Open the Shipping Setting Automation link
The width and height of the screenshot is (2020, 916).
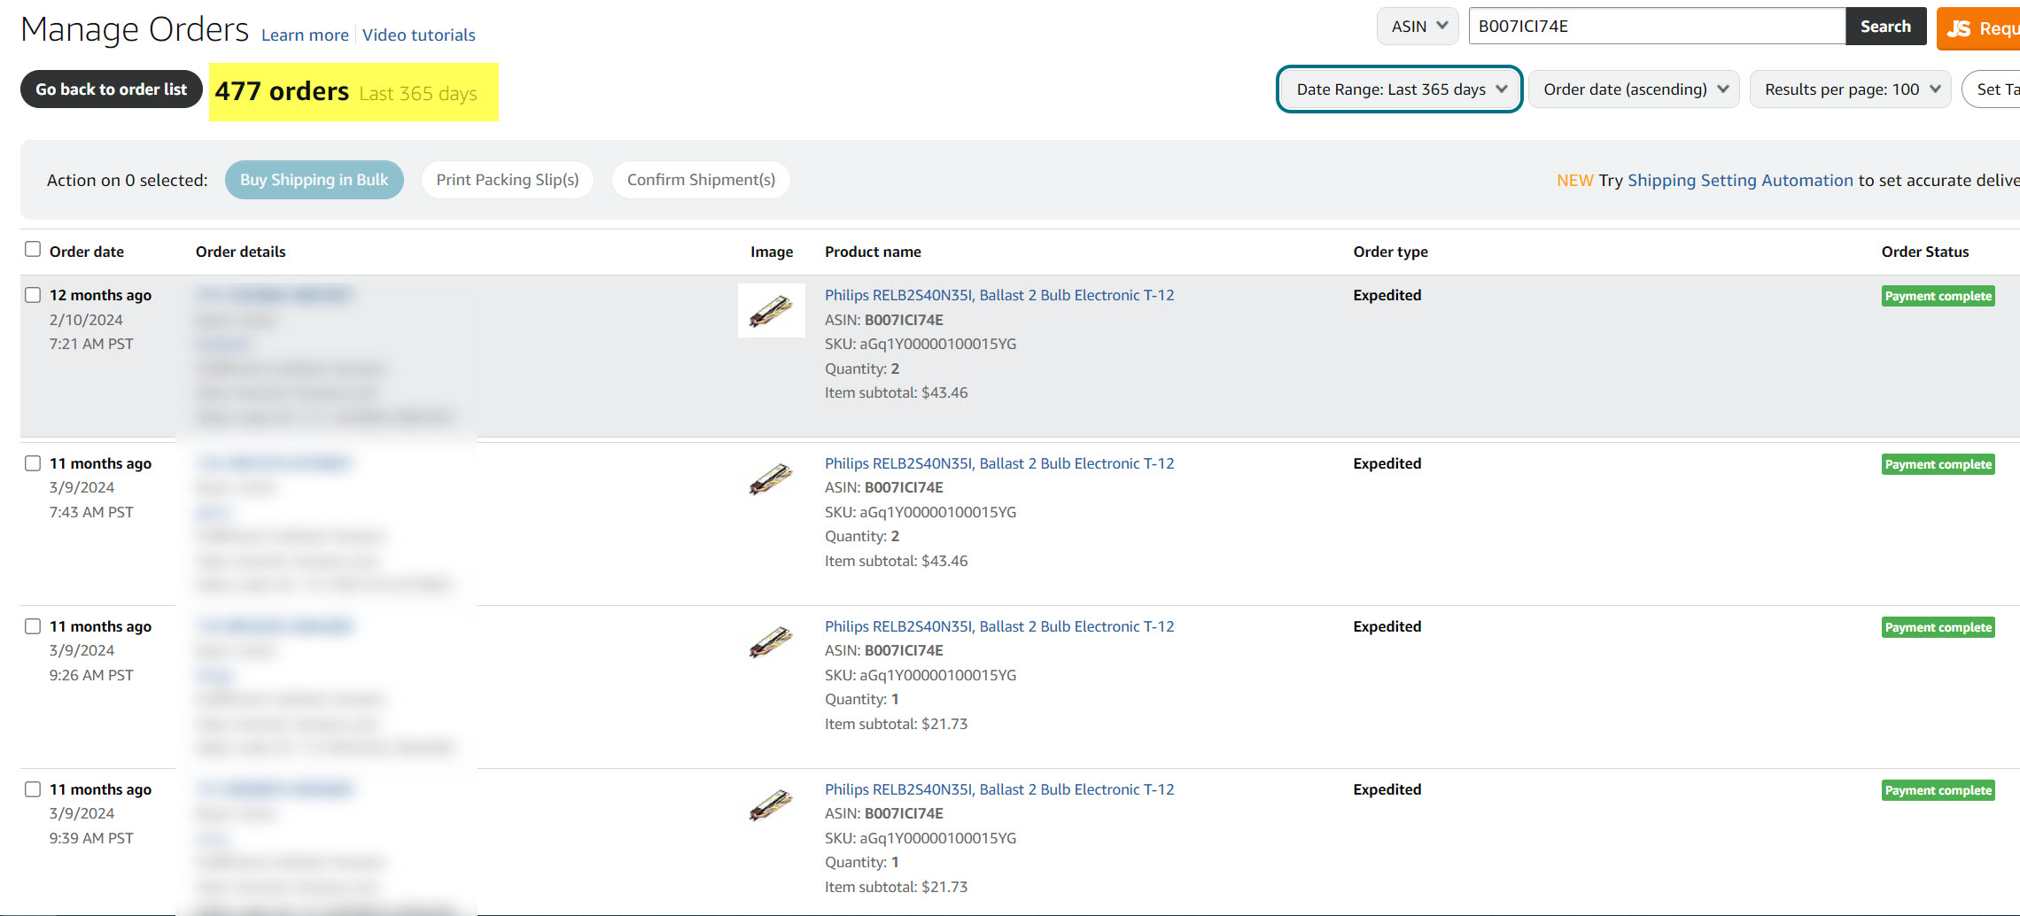click(1740, 181)
